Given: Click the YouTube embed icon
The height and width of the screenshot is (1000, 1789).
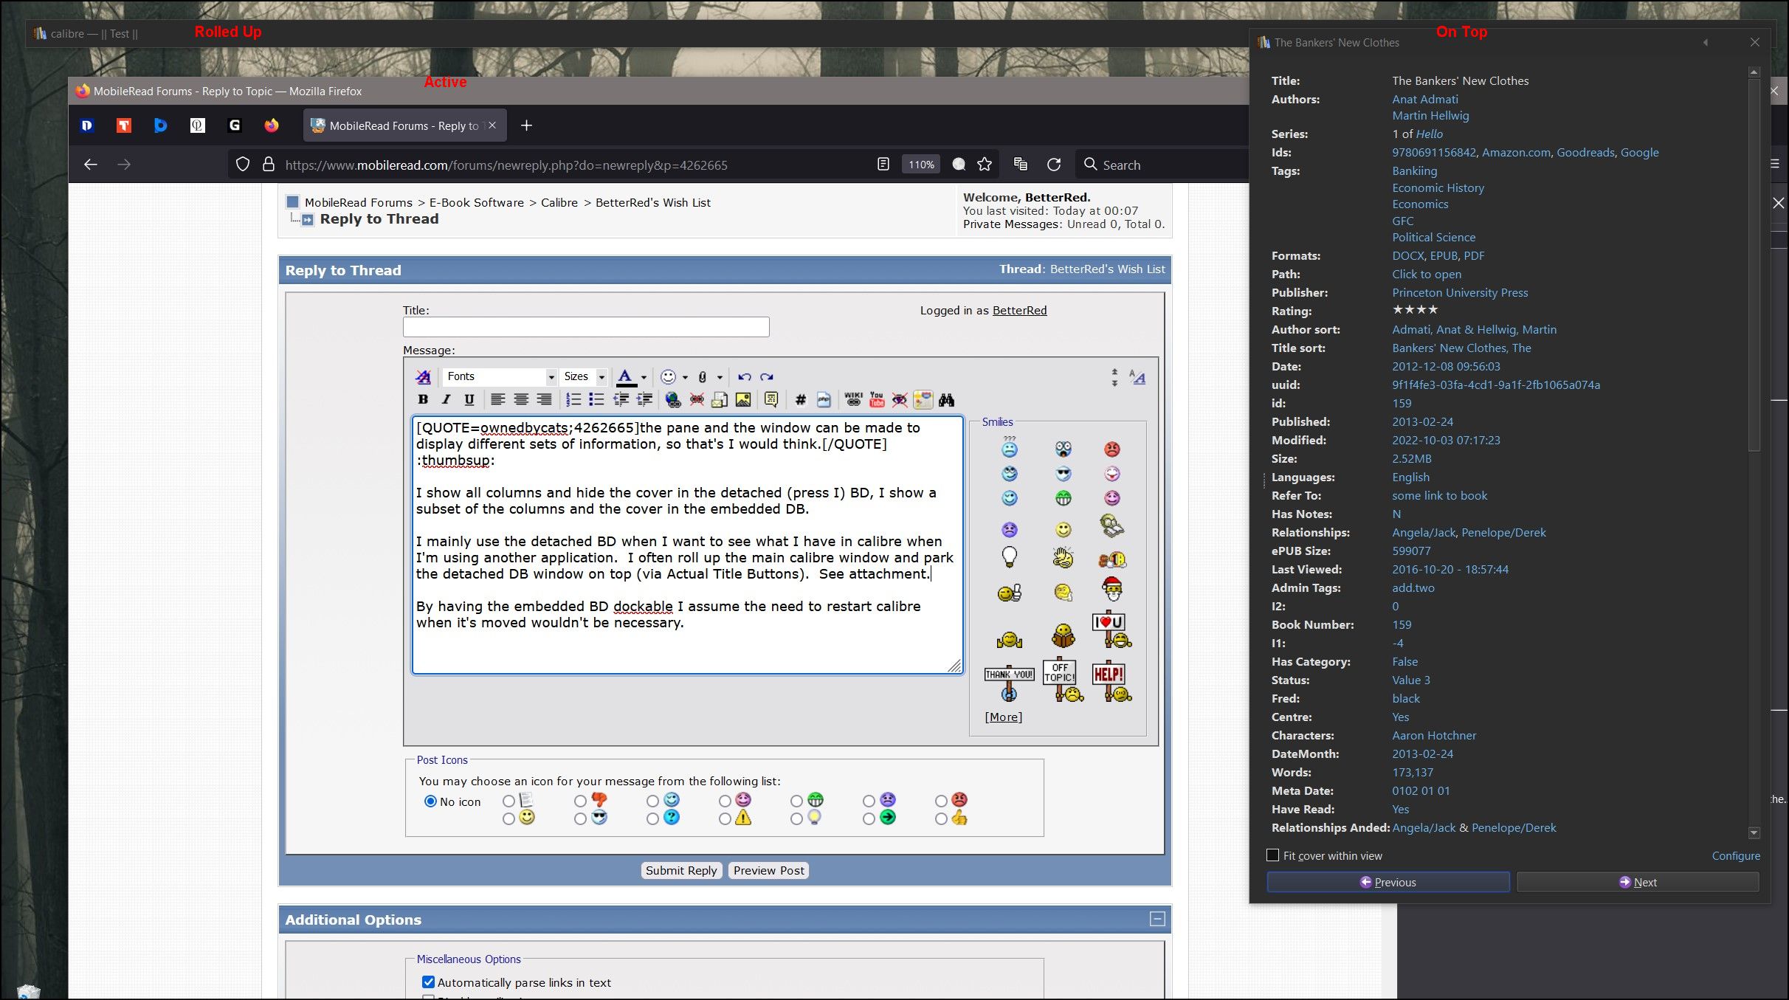Looking at the screenshot, I should point(876,399).
